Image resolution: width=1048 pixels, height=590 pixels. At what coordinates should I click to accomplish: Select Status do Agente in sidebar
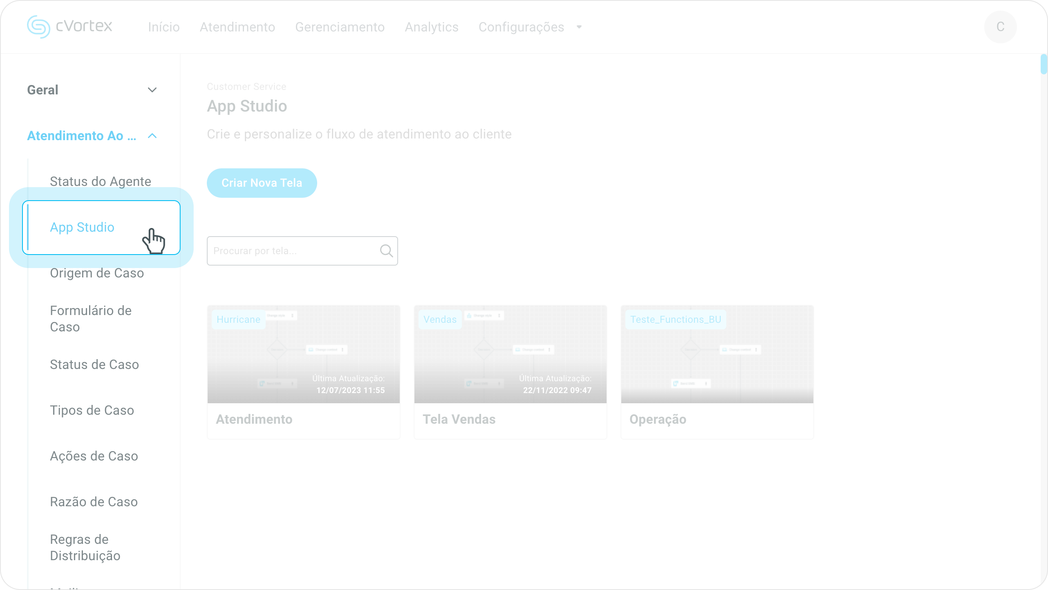point(101,181)
